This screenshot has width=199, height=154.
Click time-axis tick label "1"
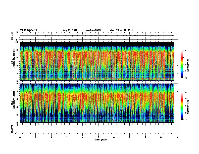(x=35, y=137)
